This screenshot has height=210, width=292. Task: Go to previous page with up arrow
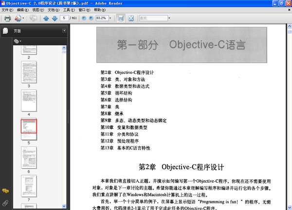pyautogui.click(x=46, y=18)
